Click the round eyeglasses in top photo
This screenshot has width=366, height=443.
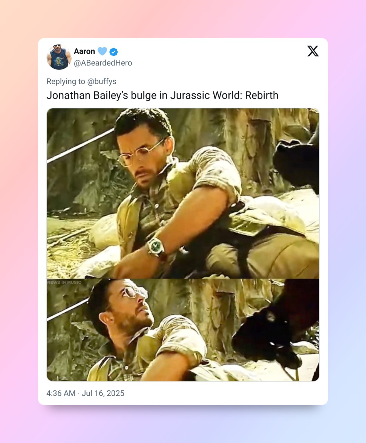coord(142,153)
